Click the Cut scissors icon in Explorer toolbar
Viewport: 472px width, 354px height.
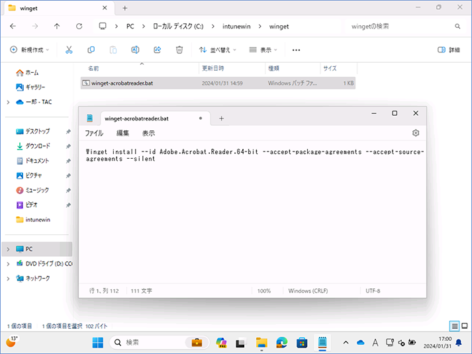[69, 50]
